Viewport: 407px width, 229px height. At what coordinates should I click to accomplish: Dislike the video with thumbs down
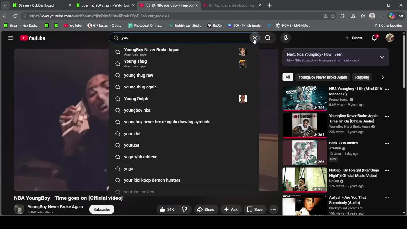click(x=184, y=209)
